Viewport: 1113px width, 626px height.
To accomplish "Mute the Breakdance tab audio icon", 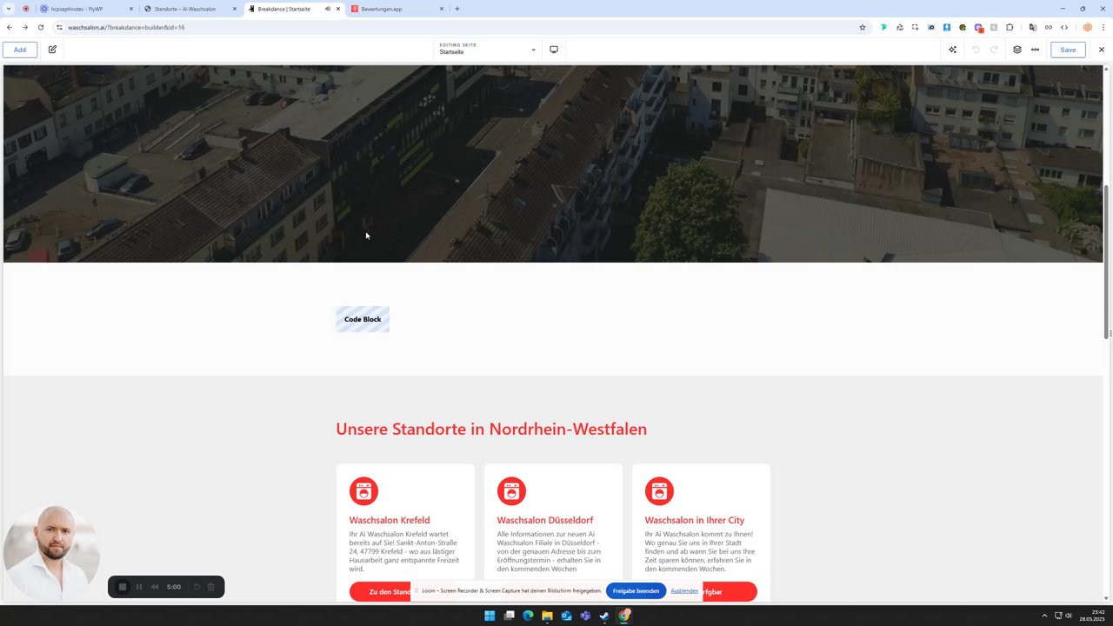I will (328, 9).
